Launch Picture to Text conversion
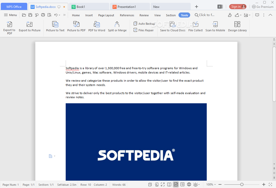The width and height of the screenshot is (276, 188). [55, 26]
